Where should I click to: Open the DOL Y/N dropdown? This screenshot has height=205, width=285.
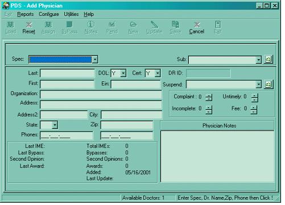pos(123,73)
